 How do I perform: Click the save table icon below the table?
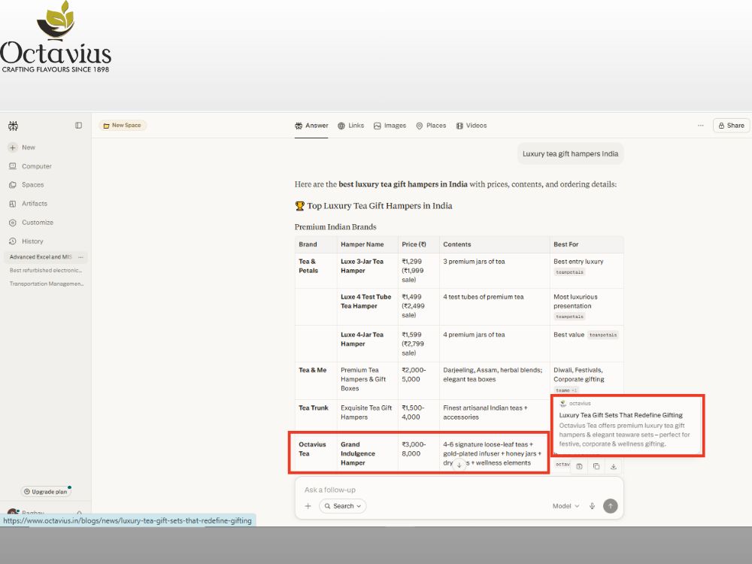(579, 466)
